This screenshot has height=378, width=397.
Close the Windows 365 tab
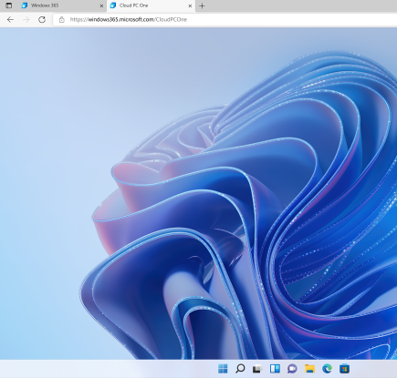tap(101, 5)
